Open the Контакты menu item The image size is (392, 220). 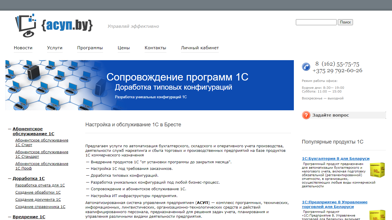(x=156, y=48)
